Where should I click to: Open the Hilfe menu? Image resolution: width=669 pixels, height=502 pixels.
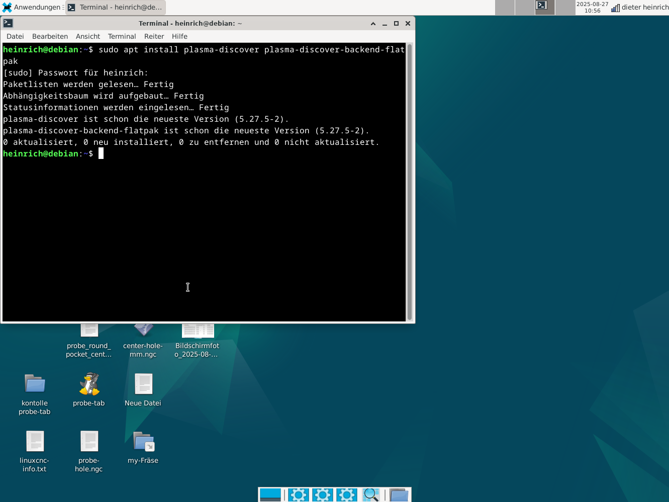(x=179, y=36)
